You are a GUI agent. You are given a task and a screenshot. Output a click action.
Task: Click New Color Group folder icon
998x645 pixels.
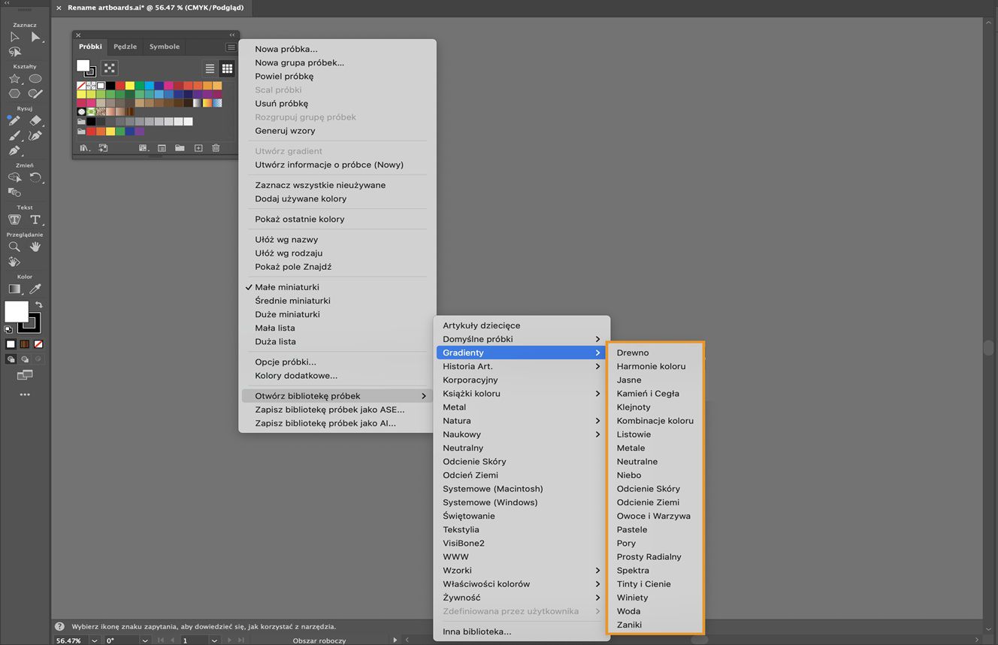180,148
